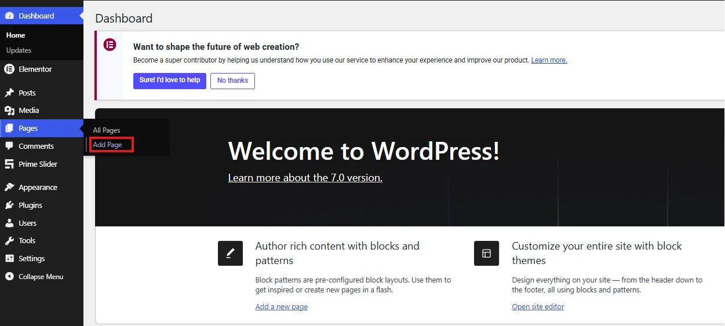Open Updates under Dashboard
Image resolution: width=725 pixels, height=326 pixels.
pos(19,50)
